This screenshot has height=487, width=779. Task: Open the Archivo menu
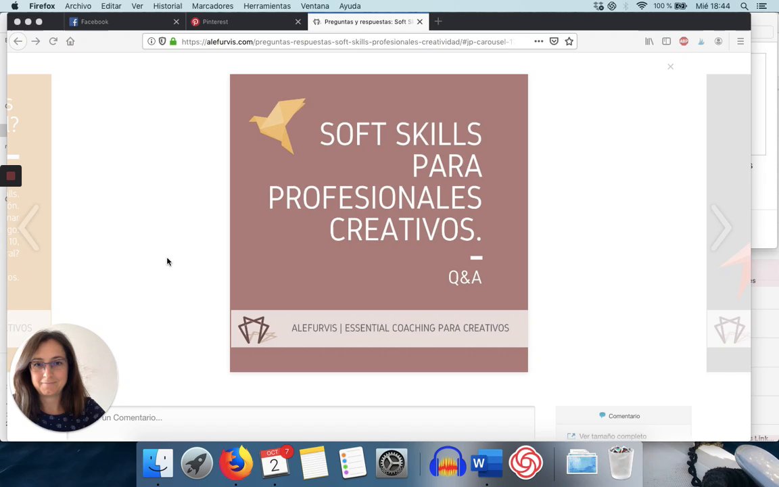[78, 6]
